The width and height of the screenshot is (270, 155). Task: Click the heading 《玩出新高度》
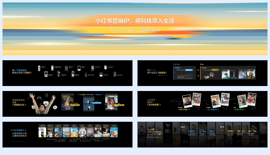[x=154, y=105]
